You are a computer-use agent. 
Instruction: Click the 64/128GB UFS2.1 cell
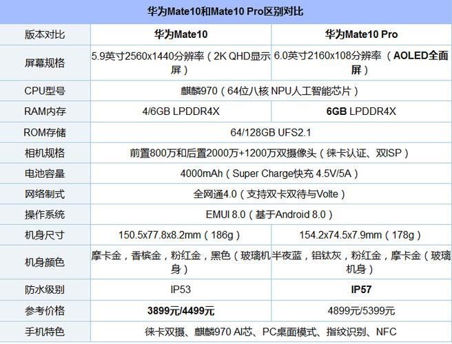[271, 132]
